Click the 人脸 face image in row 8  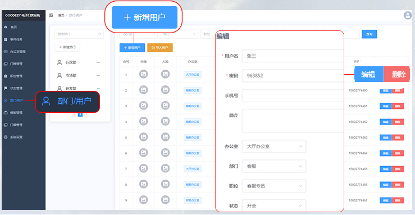[x=165, y=184]
